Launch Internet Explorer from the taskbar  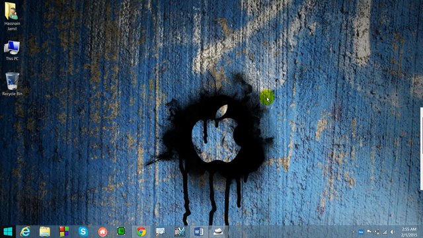point(25,231)
